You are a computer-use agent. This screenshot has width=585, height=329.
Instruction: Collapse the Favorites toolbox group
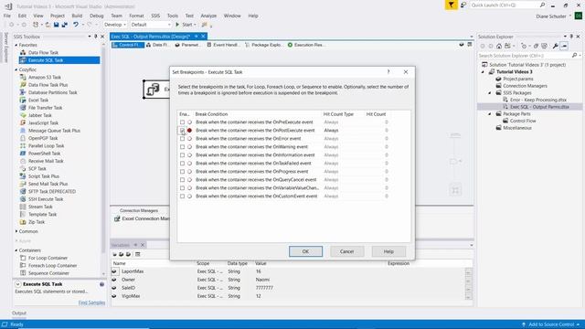point(16,45)
